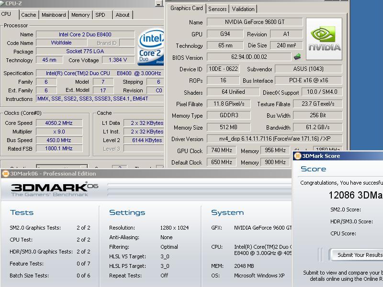Click the Driver Version field with ForceWare 171.16

click(274, 139)
